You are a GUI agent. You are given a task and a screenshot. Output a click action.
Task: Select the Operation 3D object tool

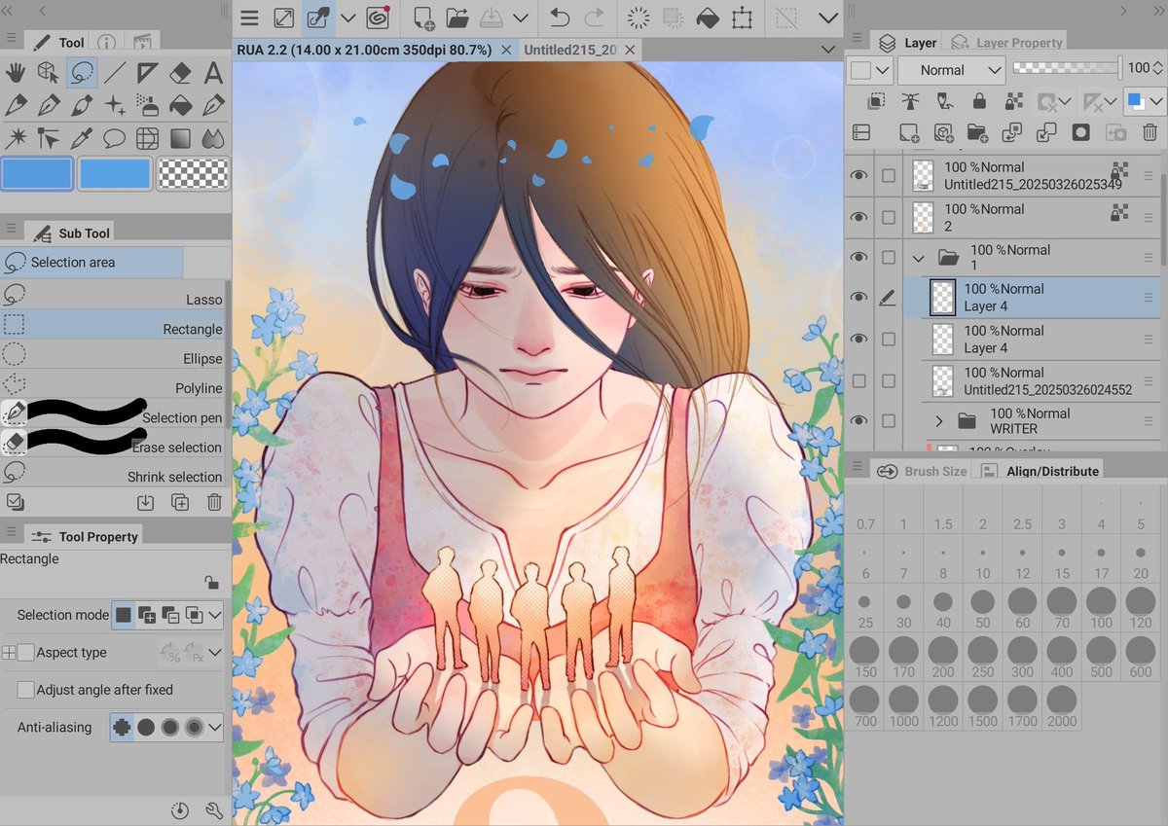pos(48,72)
